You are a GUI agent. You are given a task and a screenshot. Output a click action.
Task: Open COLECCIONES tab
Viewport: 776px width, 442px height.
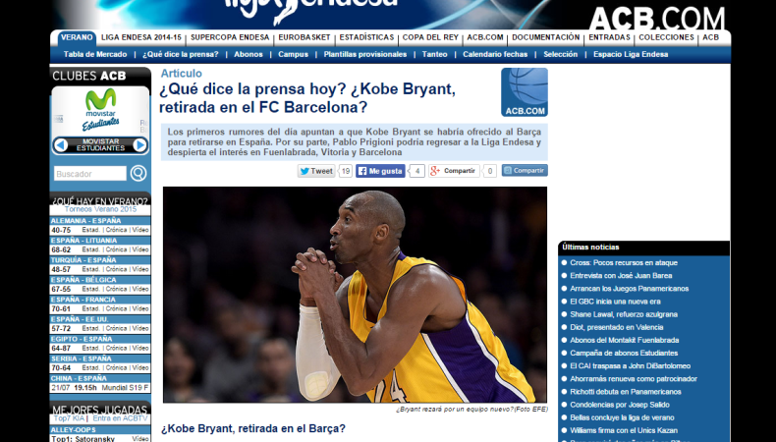(666, 37)
